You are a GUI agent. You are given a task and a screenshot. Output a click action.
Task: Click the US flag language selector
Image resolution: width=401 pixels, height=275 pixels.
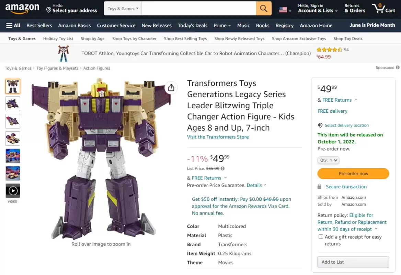coord(285,10)
